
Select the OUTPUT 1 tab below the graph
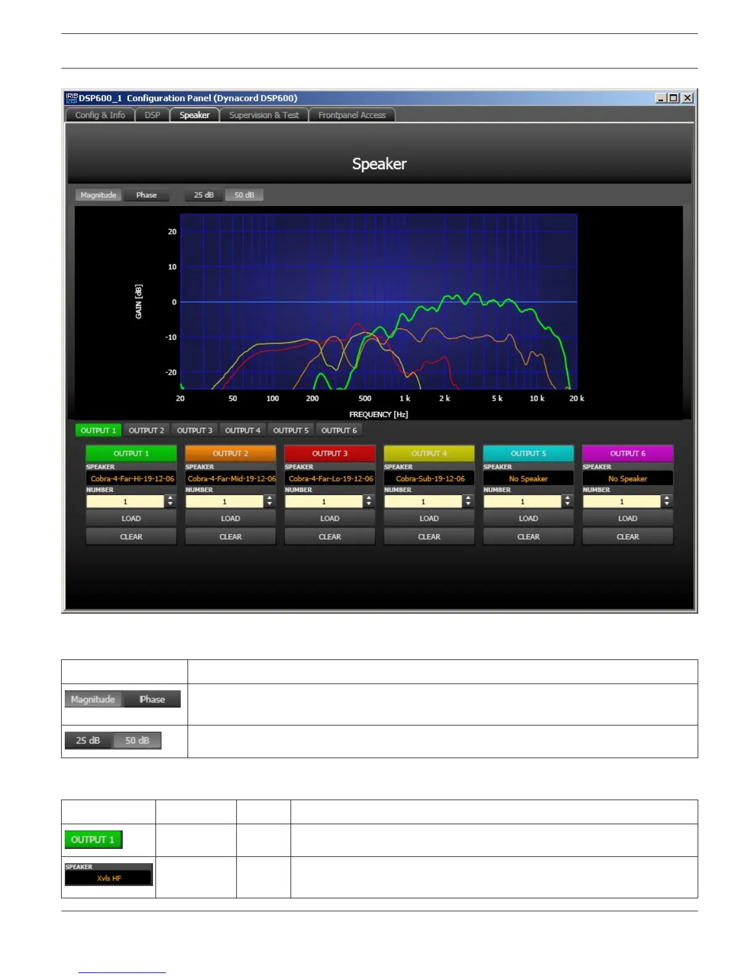coord(98,430)
